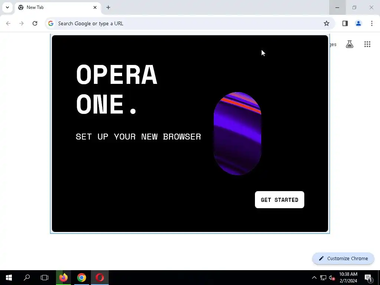Focus the Search Google or type a URL field
The height and width of the screenshot is (285, 380).
pos(190,23)
